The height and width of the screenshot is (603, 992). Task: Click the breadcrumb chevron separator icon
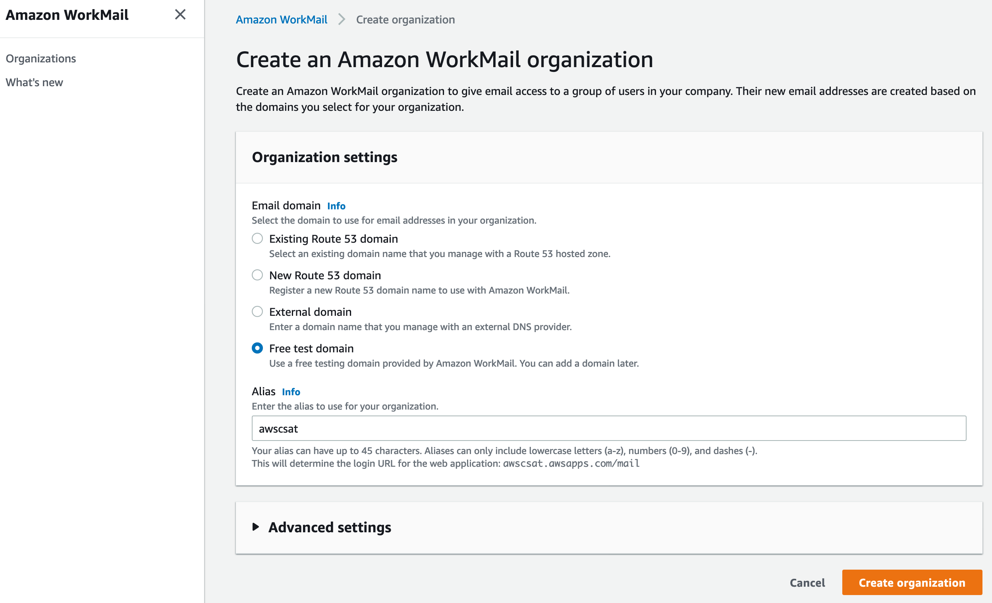pos(342,19)
